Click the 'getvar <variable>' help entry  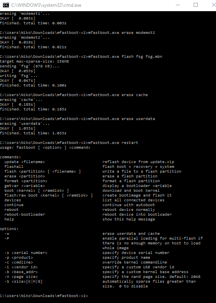(x=25, y=186)
